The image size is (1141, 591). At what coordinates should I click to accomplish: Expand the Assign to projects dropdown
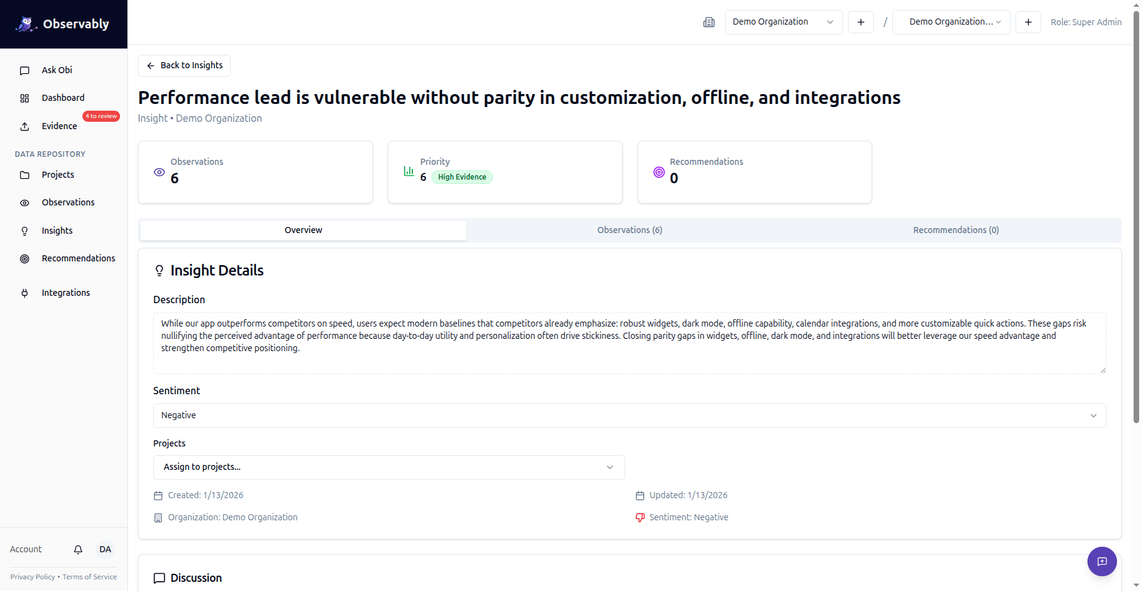[388, 467]
